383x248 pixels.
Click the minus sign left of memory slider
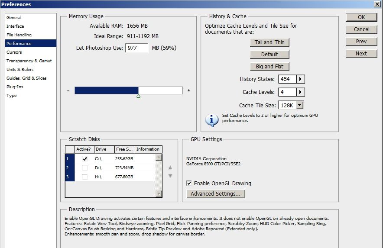(x=68, y=90)
